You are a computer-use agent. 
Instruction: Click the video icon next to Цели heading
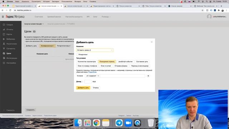coord(34,32)
